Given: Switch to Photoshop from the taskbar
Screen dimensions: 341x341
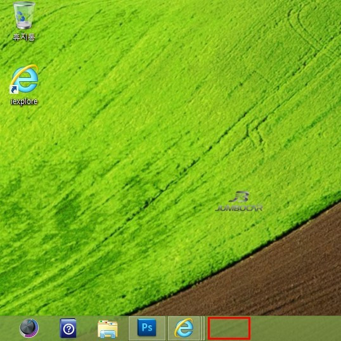Looking at the screenshot, I should coord(147,328).
